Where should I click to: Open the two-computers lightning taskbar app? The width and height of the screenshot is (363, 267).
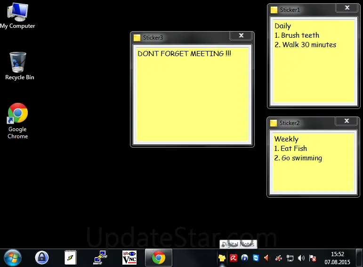pyautogui.click(x=100, y=258)
